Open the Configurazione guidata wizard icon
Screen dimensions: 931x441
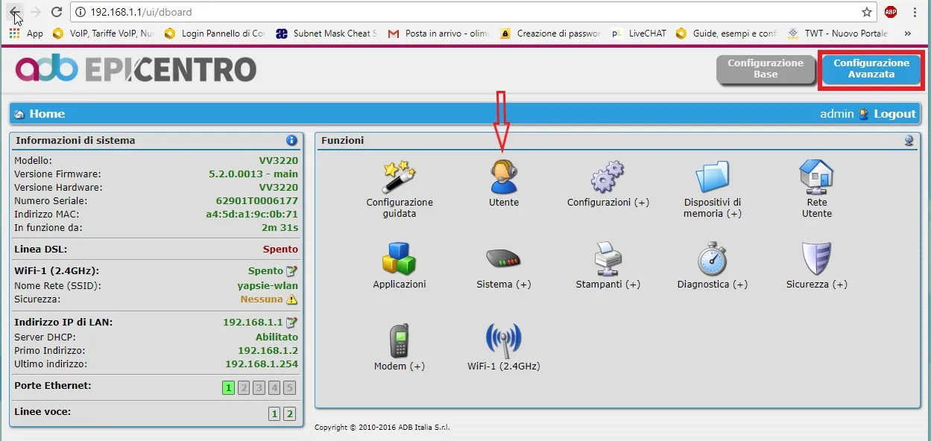[x=399, y=178]
